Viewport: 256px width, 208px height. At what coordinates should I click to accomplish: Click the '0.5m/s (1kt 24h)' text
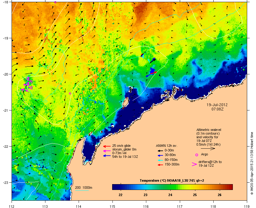pos(208,144)
